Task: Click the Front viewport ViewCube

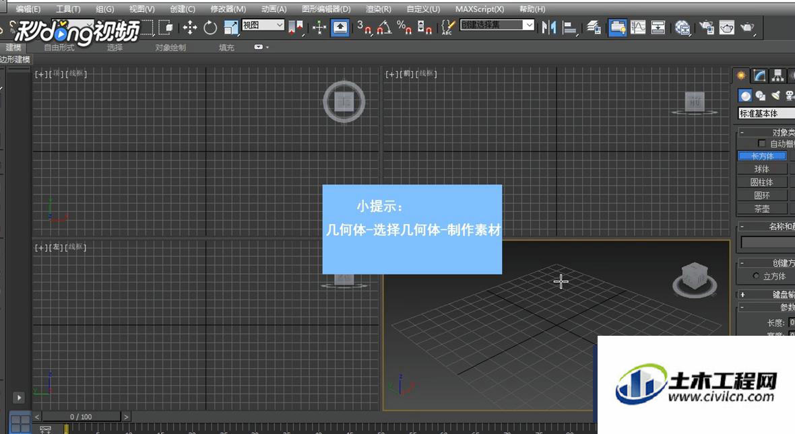Action: click(695, 102)
